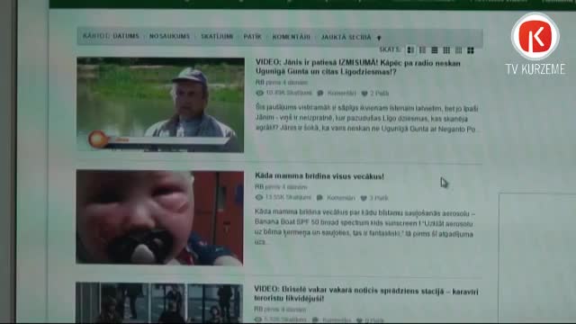Click the heart like icon under Kāda mamma post

[364, 198]
